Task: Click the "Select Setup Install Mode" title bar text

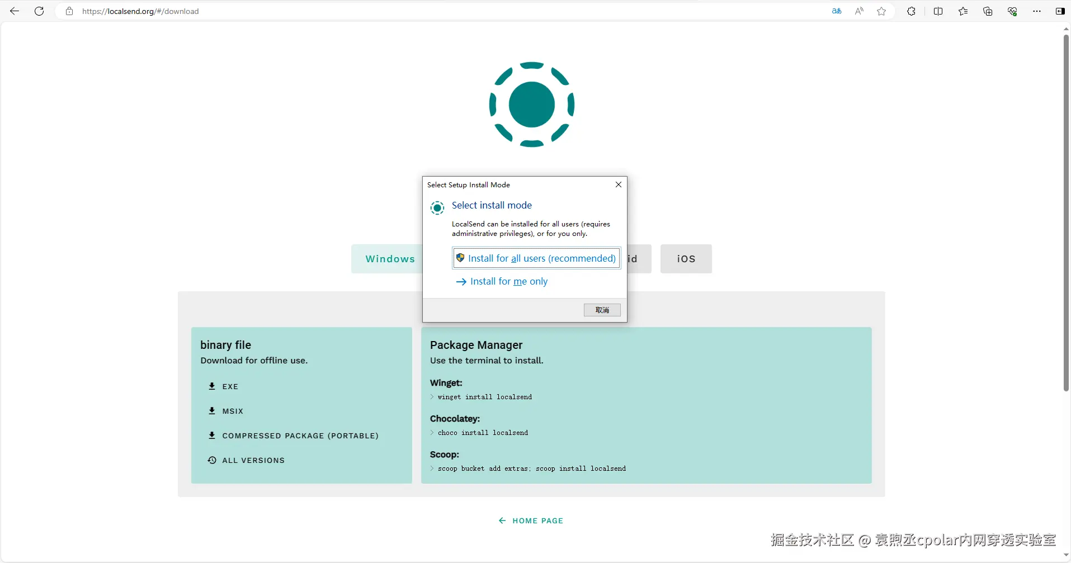Action: [469, 185]
